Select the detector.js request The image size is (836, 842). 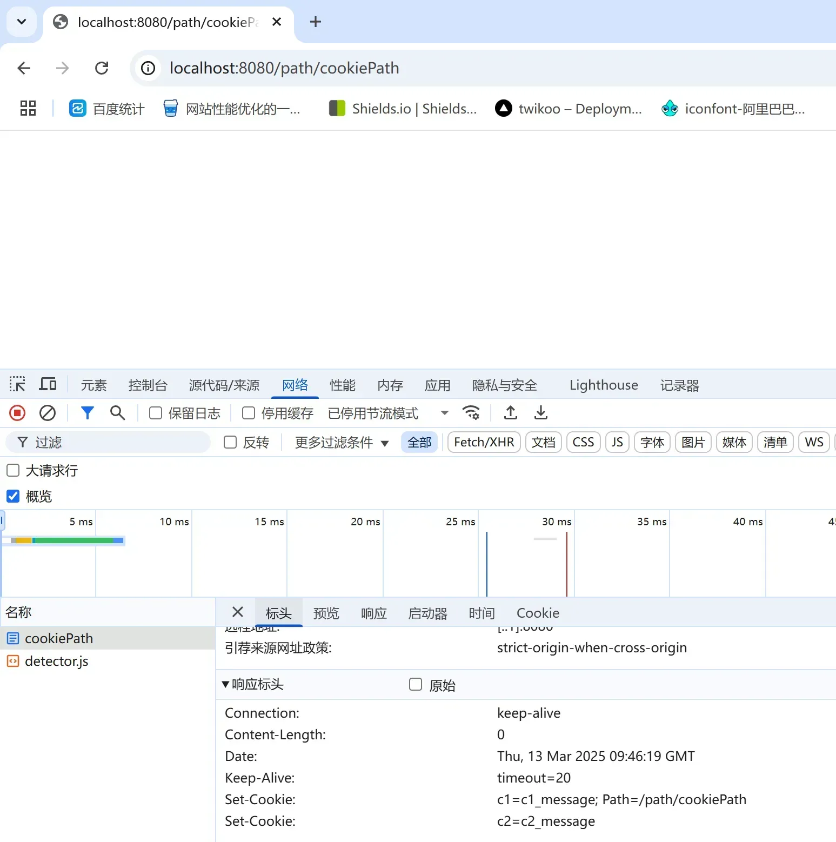56,661
